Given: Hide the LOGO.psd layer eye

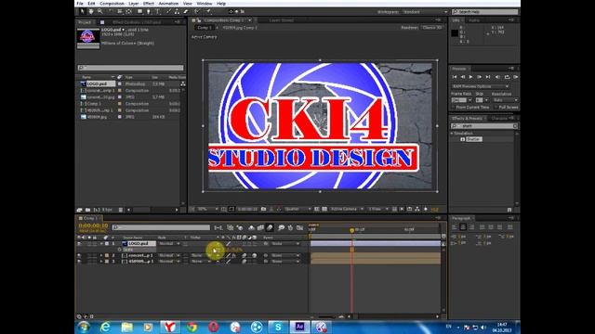Looking at the screenshot, I should pos(79,244).
